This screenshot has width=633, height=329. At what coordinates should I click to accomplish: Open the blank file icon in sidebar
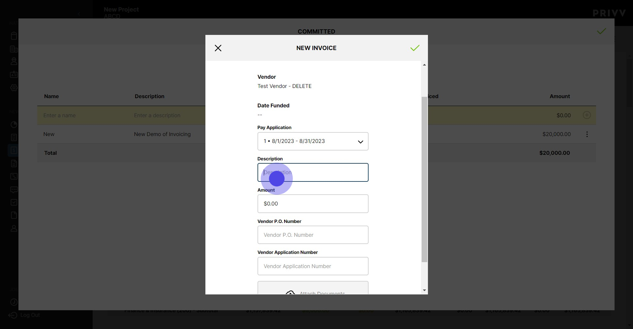(14, 215)
